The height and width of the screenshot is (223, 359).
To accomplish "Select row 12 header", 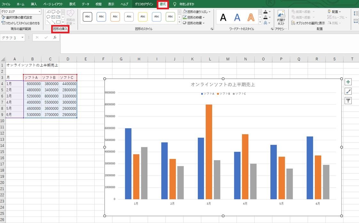I will (x=3, y=133).
